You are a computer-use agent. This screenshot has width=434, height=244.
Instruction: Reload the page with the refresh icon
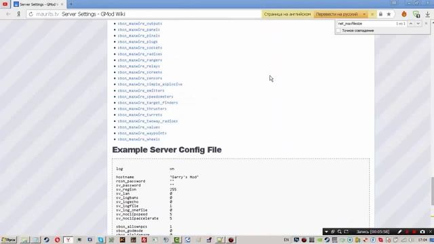(31, 14)
